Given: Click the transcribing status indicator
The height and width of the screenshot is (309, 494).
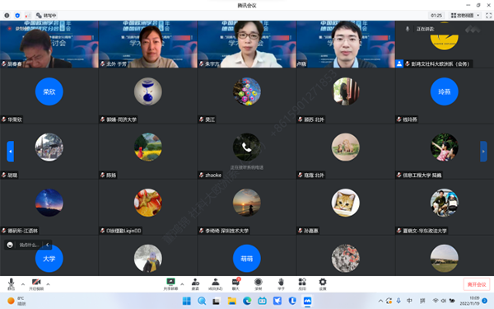Looking at the screenshot, I should pyautogui.click(x=46, y=15).
